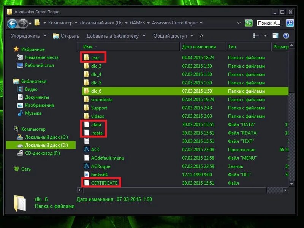This screenshot has height=228, width=304.
Task: Select the unnamed TEXT file icon
Action: [x=87, y=141]
